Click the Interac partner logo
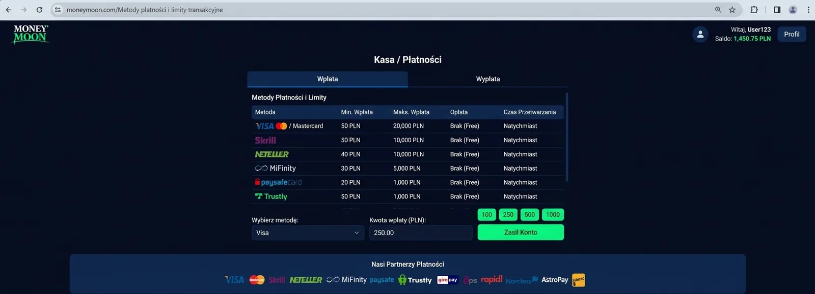Image resolution: width=815 pixels, height=294 pixels. (579, 280)
